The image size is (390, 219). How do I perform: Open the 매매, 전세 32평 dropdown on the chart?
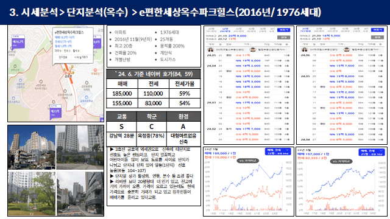278,151
